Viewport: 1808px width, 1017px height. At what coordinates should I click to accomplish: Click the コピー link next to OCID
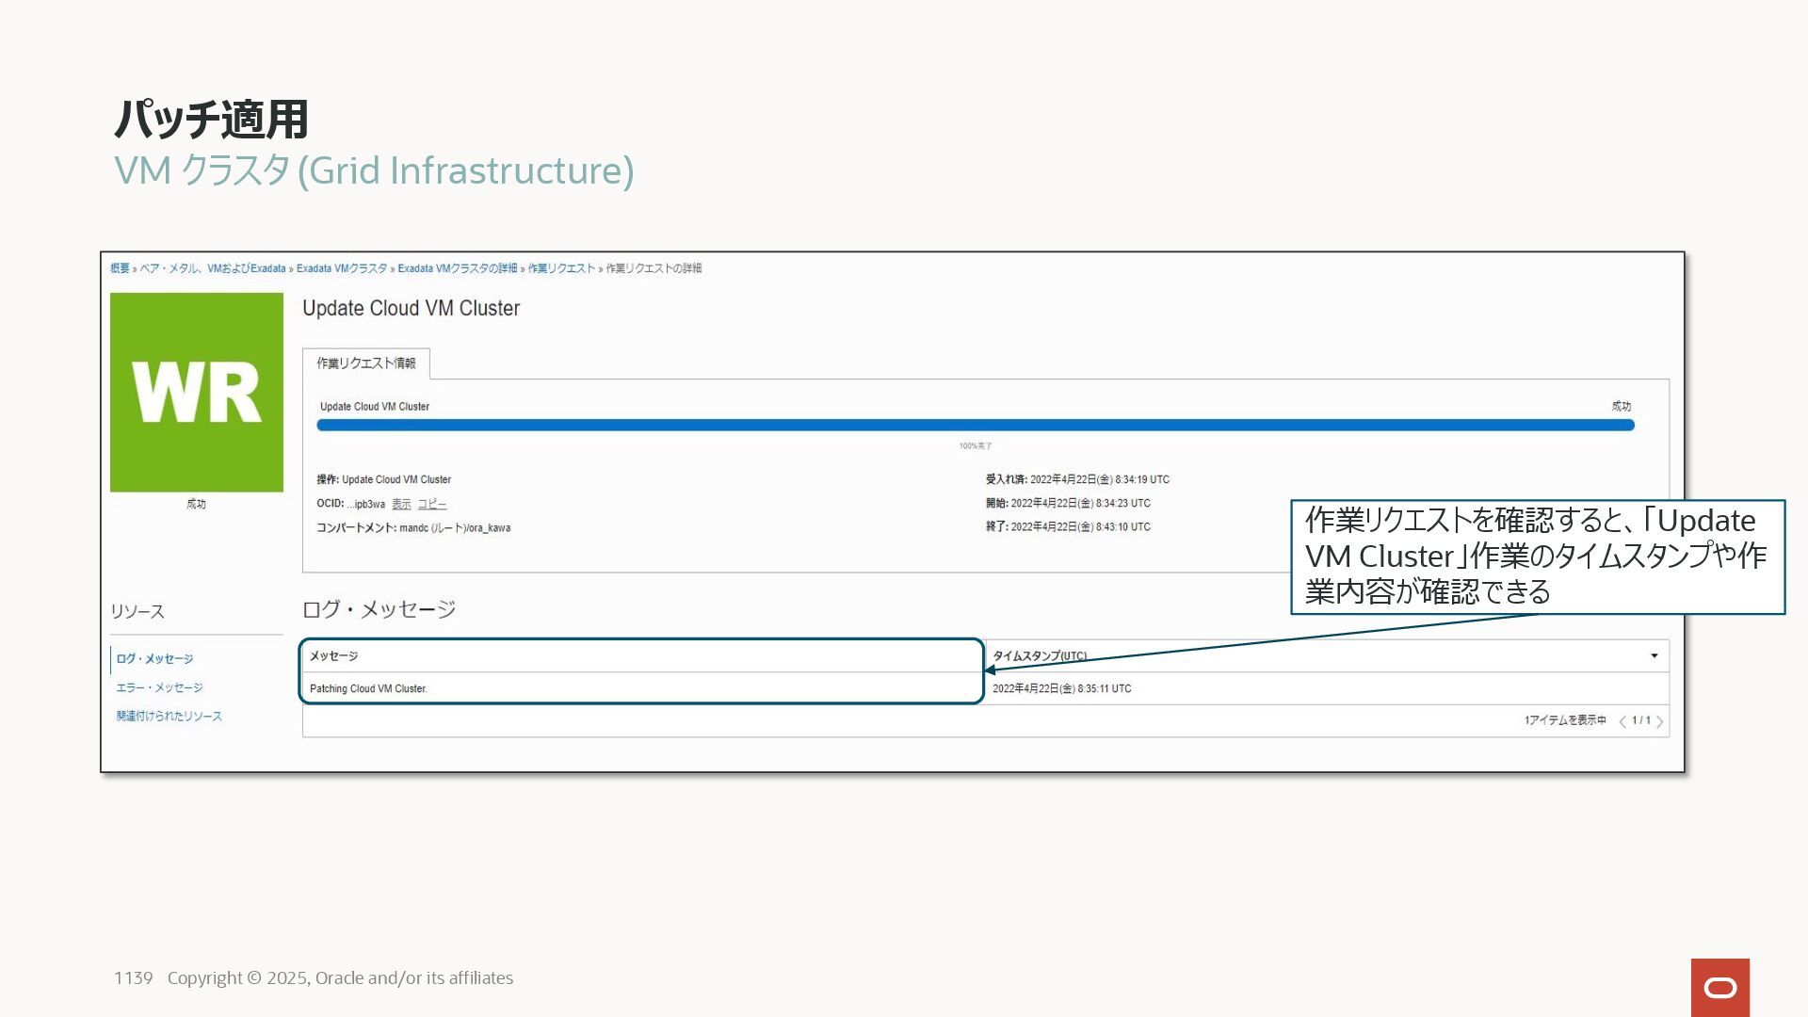tap(432, 504)
